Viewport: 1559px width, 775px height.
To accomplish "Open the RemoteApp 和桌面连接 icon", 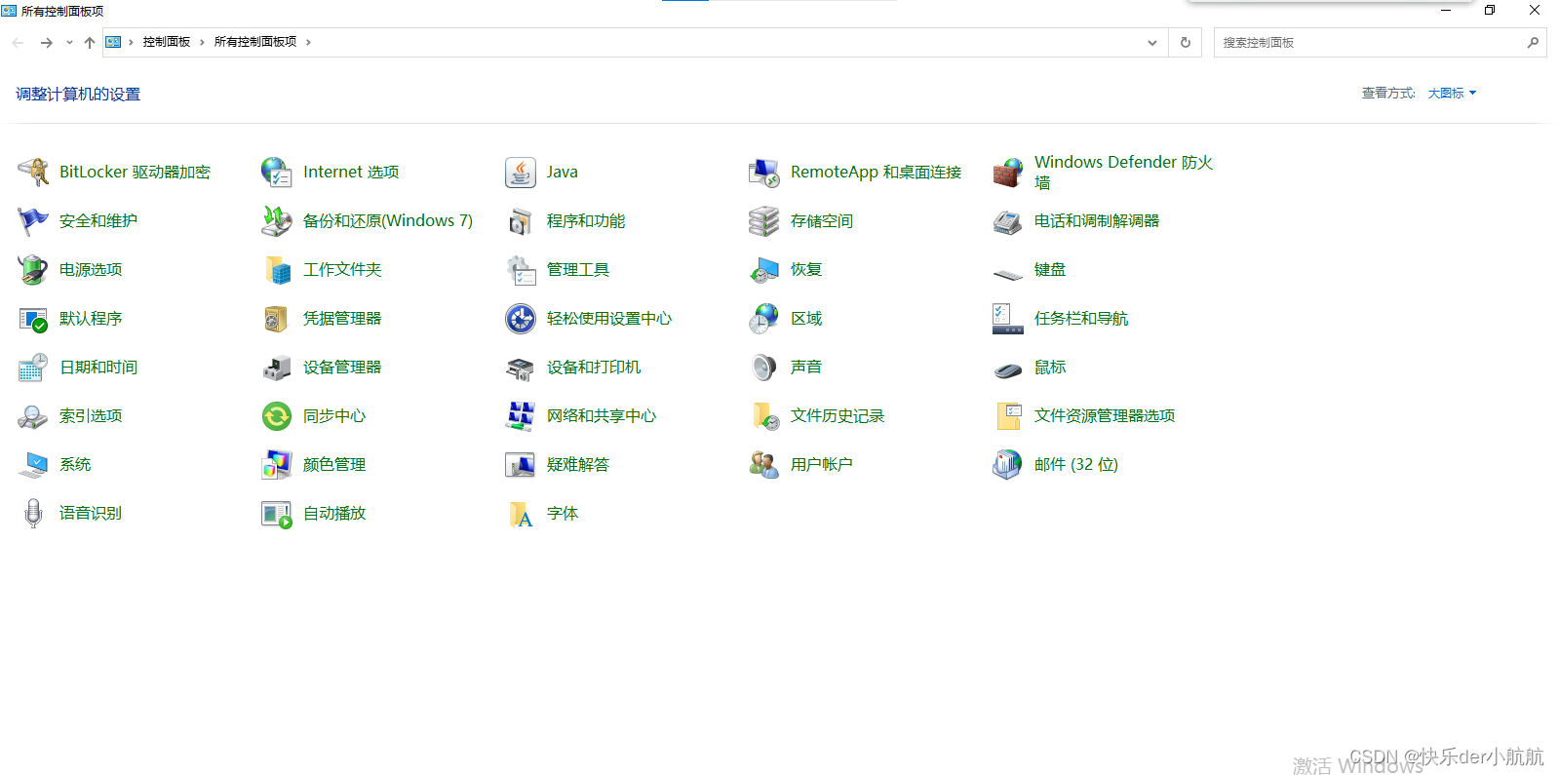I will (x=764, y=173).
